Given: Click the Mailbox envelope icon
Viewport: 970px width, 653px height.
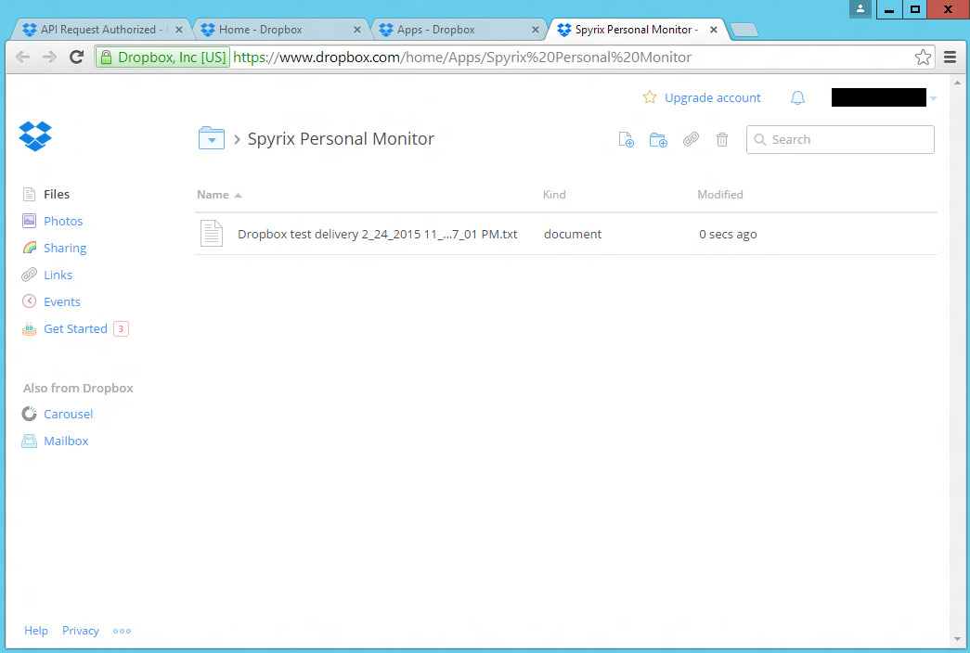Looking at the screenshot, I should 29,441.
